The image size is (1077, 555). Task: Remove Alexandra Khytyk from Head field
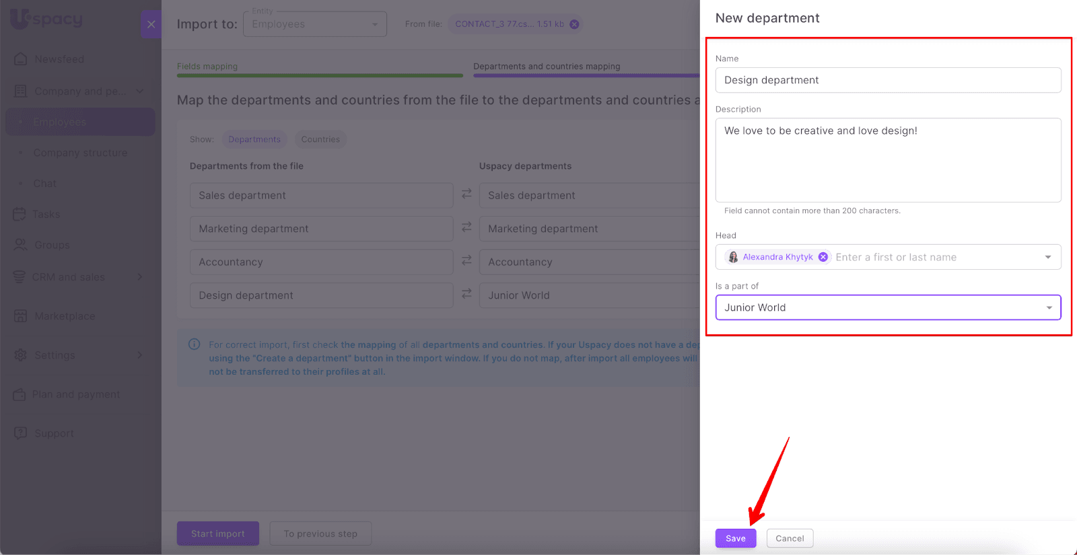click(x=823, y=257)
